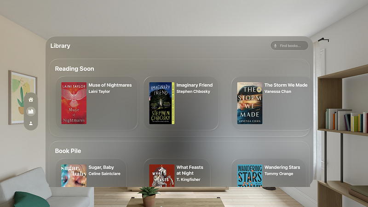
Task: Click the Find books search field
Action: click(x=289, y=46)
